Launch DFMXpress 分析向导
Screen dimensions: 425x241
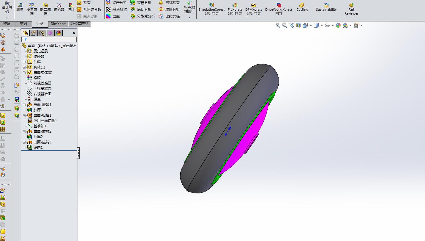pos(254,9)
